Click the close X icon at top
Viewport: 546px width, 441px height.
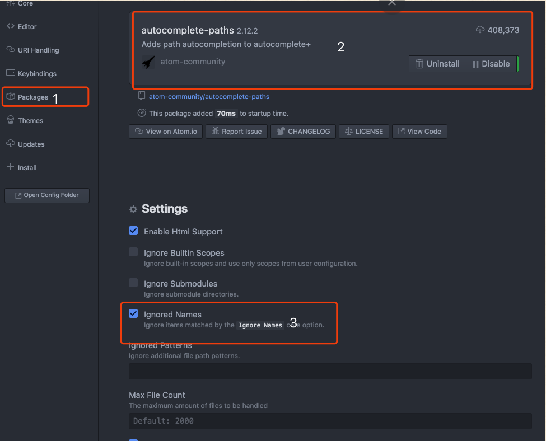coord(392,3)
